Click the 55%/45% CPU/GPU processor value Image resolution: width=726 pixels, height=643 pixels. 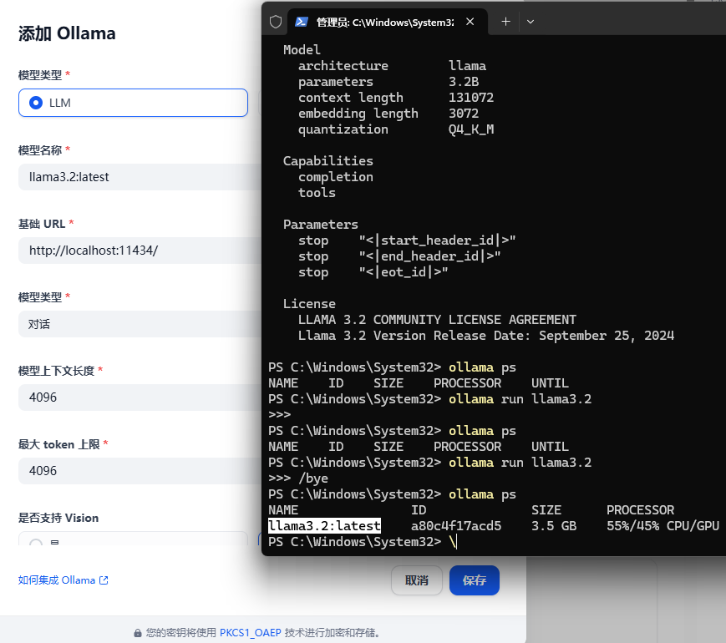coord(663,526)
